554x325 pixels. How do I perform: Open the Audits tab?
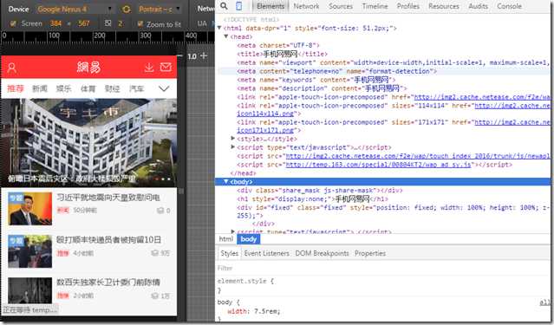click(479, 6)
